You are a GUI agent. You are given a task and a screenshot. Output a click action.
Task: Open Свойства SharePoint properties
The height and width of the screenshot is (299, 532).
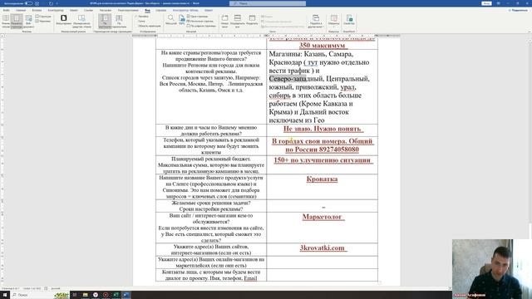click(x=349, y=20)
